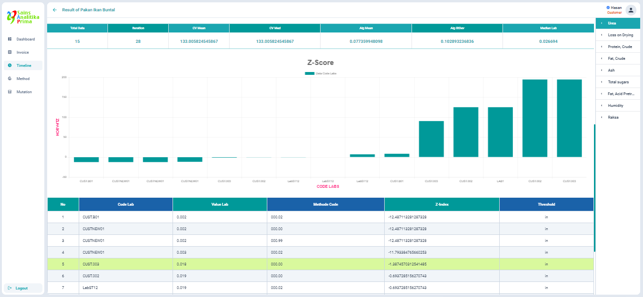
Task: Click the Dashboard grid icon in the sidebar
Action: click(x=9, y=39)
